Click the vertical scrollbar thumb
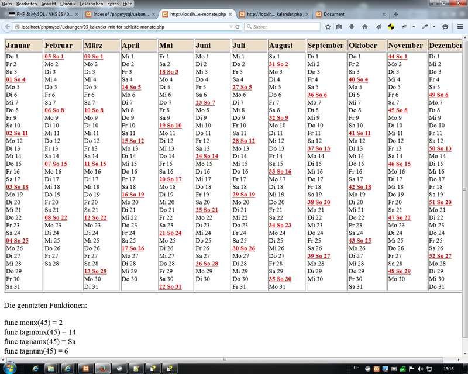 coord(464,189)
